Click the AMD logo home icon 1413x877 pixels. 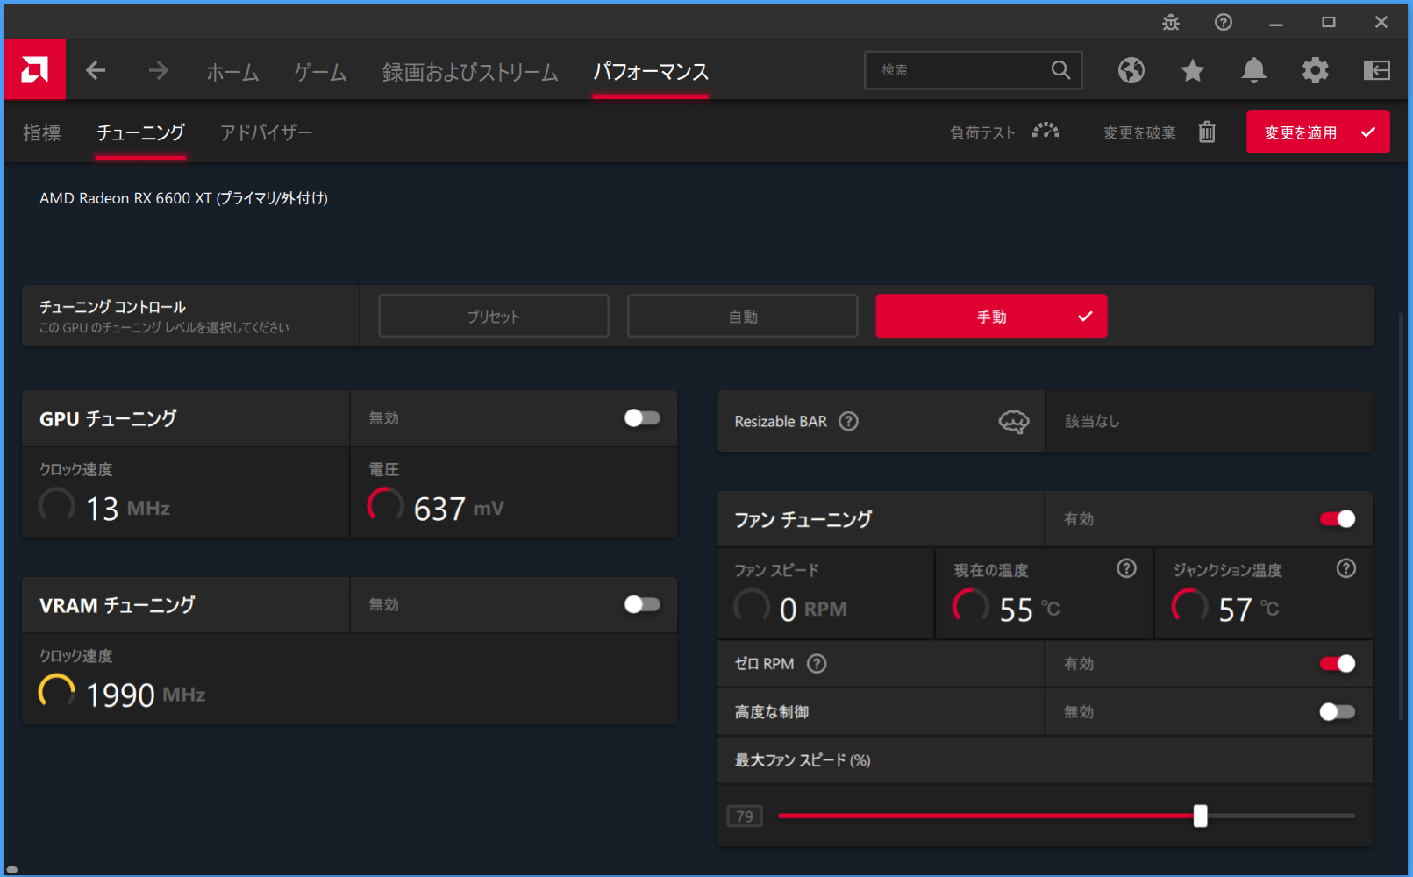coord(35,69)
